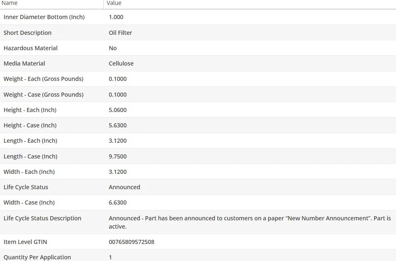Select 'Inner Diameter Bottom (Inch)' label
This screenshot has height=261, width=396.
click(x=44, y=17)
